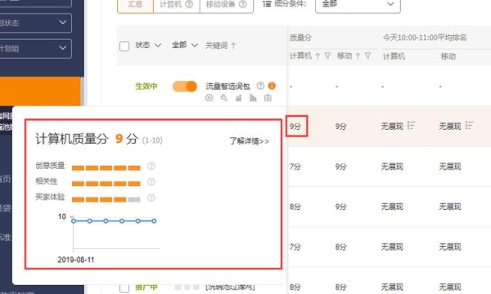Image resolution: width=491 pixels, height=294 pixels.
Task: Click last data point on quality score chart
Action: coord(154,220)
